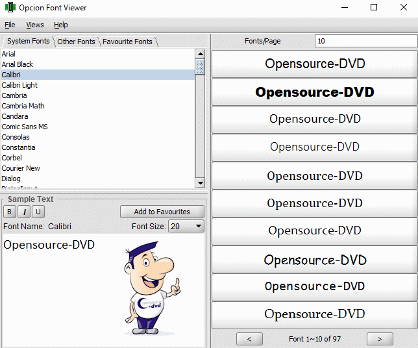The image size is (418, 348).
Task: Open the Font Size dropdown
Action: pos(186,226)
